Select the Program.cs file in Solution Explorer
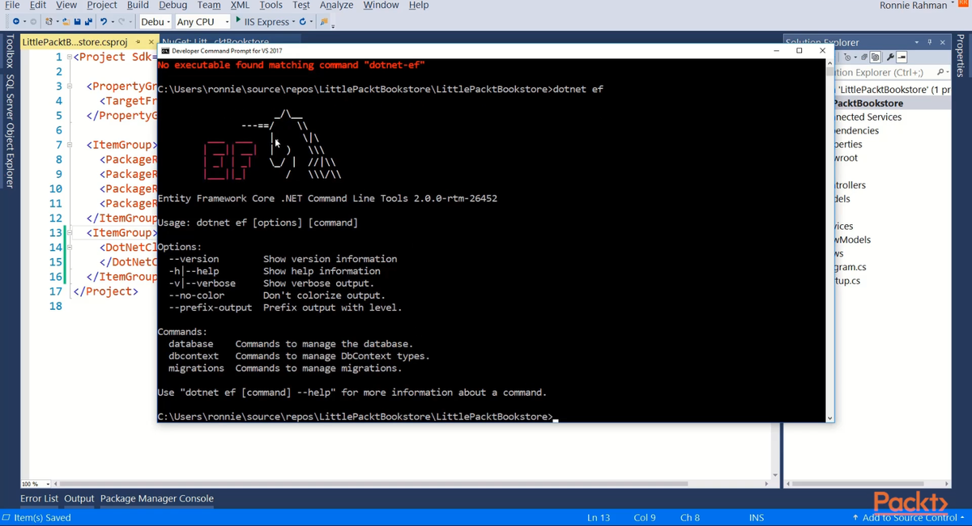The height and width of the screenshot is (526, 972). click(x=850, y=266)
